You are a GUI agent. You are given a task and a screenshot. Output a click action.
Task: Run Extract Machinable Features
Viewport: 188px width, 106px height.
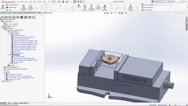click(x=24, y=7)
